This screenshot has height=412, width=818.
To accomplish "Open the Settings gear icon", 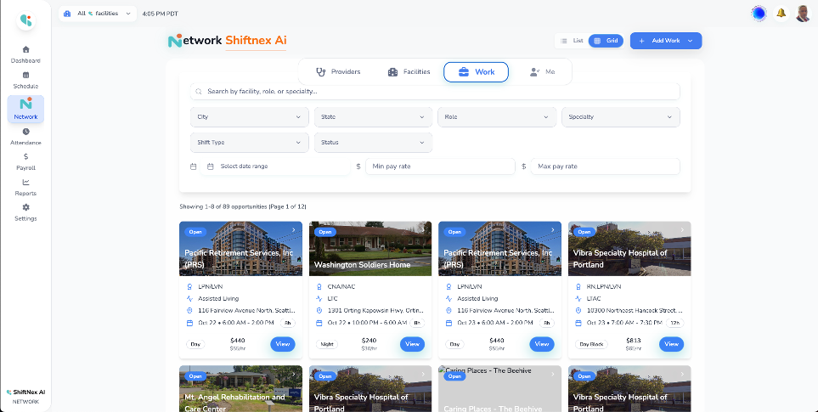I will point(25,207).
